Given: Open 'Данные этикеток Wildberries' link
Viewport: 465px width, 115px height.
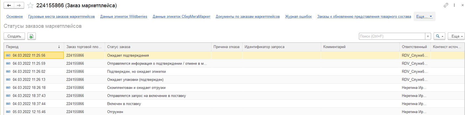Looking at the screenshot, I should pos(124,17).
